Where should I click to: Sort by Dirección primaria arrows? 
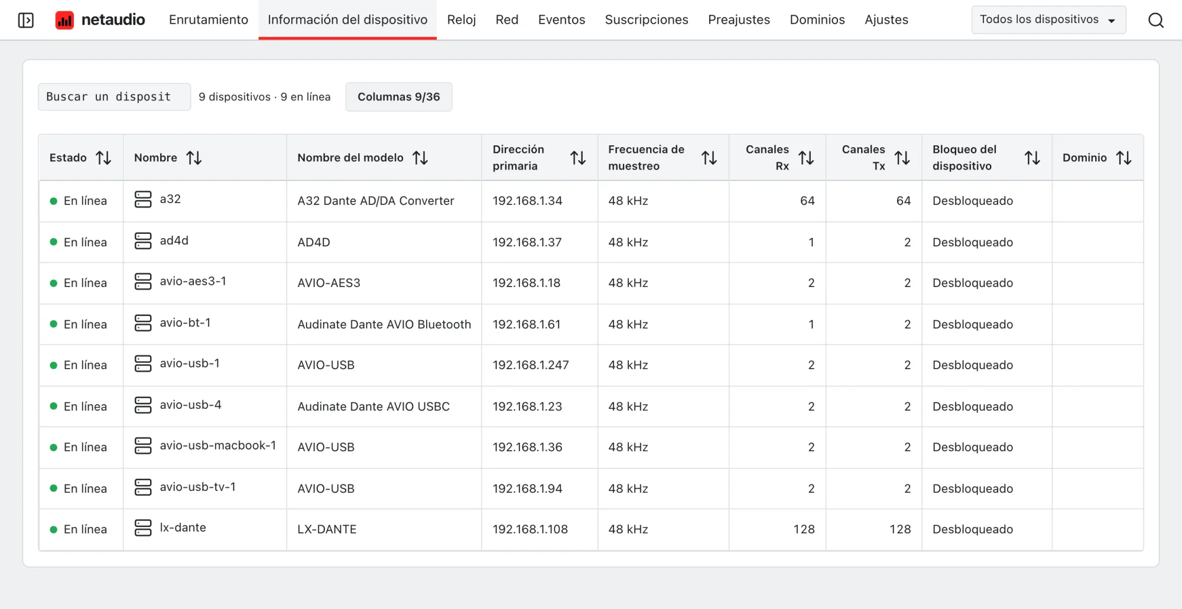578,158
